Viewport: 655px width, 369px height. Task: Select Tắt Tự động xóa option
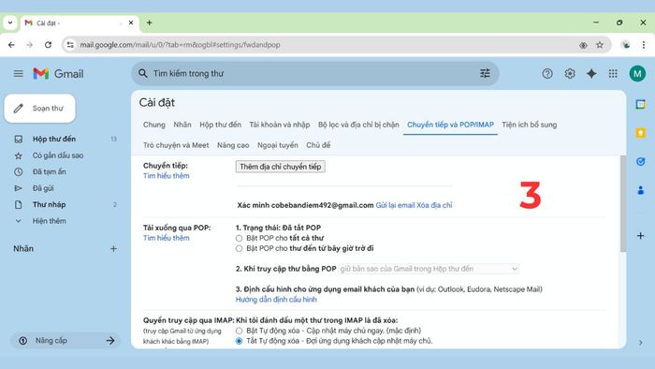[239, 341]
